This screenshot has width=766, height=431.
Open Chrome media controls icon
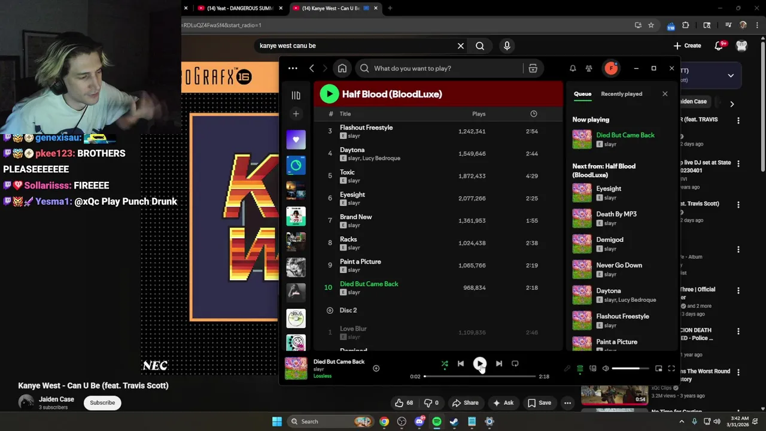[x=728, y=25]
